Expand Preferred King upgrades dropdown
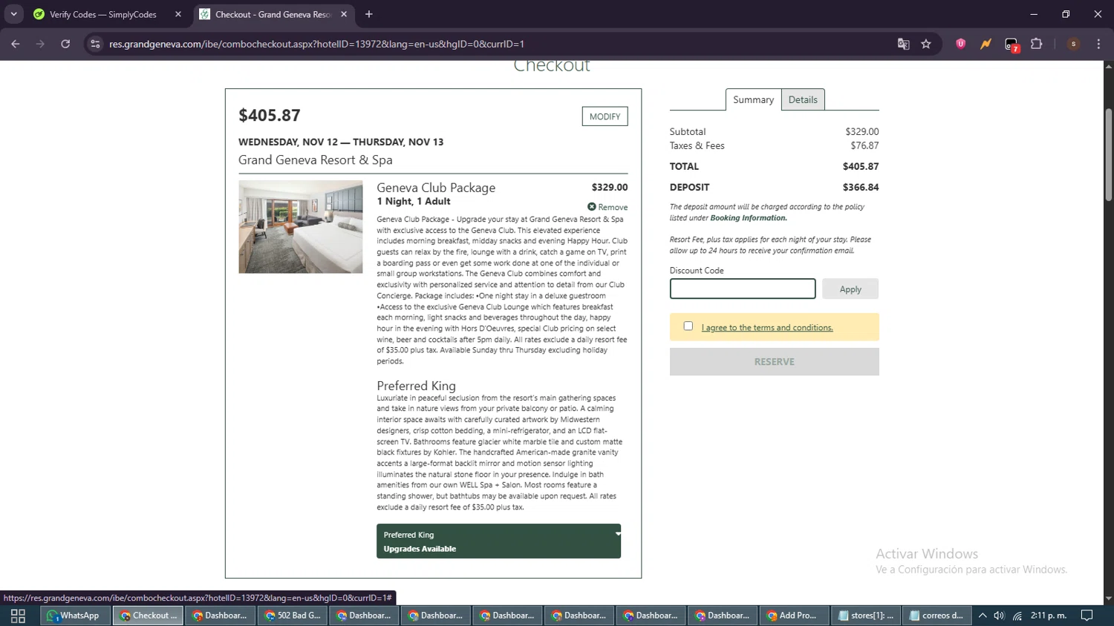 [x=498, y=541]
